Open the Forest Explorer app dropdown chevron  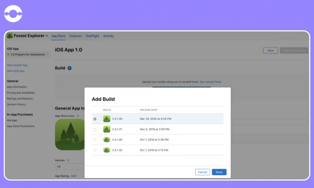click(x=47, y=36)
